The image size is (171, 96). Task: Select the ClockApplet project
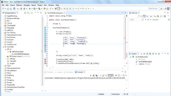coord(11,26)
